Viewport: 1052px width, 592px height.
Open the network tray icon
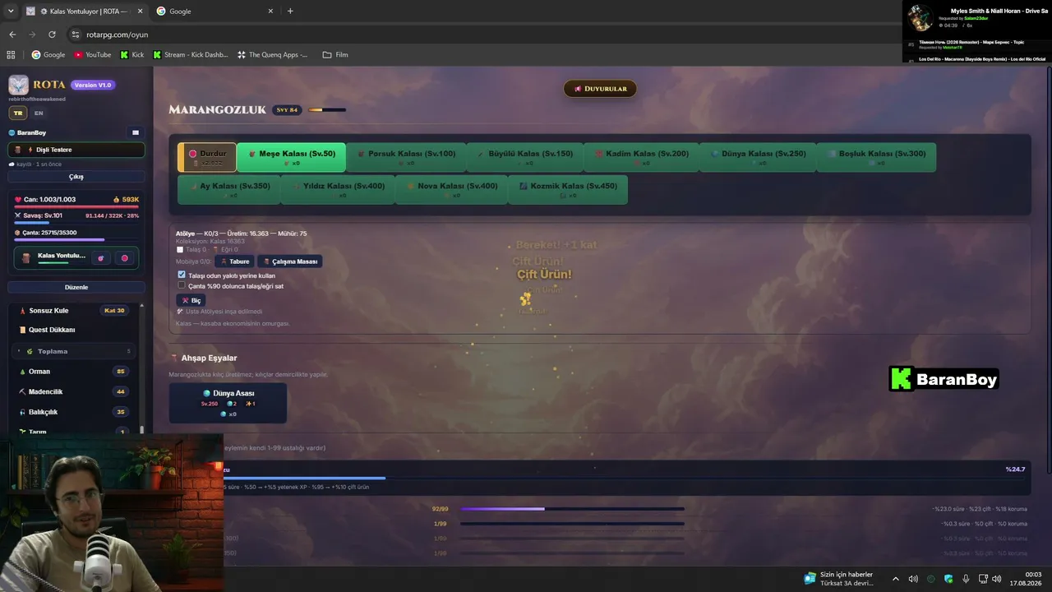click(983, 579)
